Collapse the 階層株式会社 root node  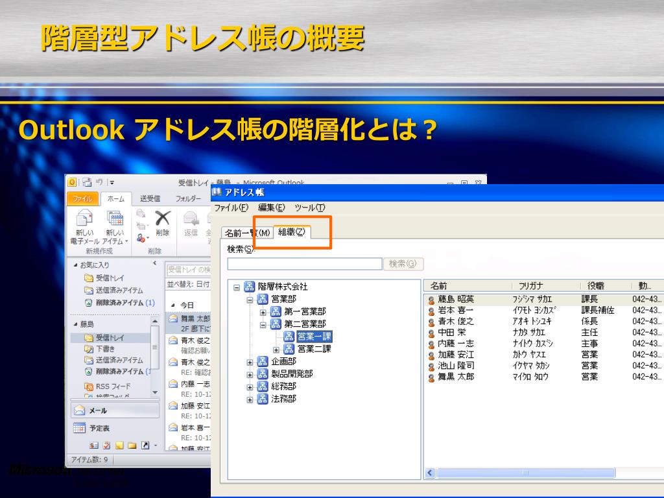coord(237,287)
